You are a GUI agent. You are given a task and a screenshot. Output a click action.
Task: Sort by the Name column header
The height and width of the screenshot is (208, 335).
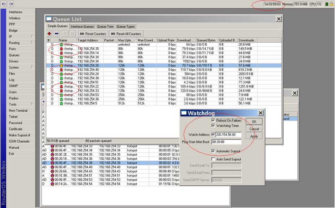pyautogui.click(x=67, y=40)
